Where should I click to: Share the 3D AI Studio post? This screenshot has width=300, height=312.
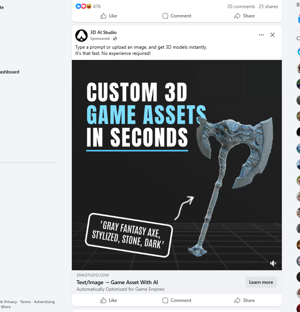(x=244, y=300)
